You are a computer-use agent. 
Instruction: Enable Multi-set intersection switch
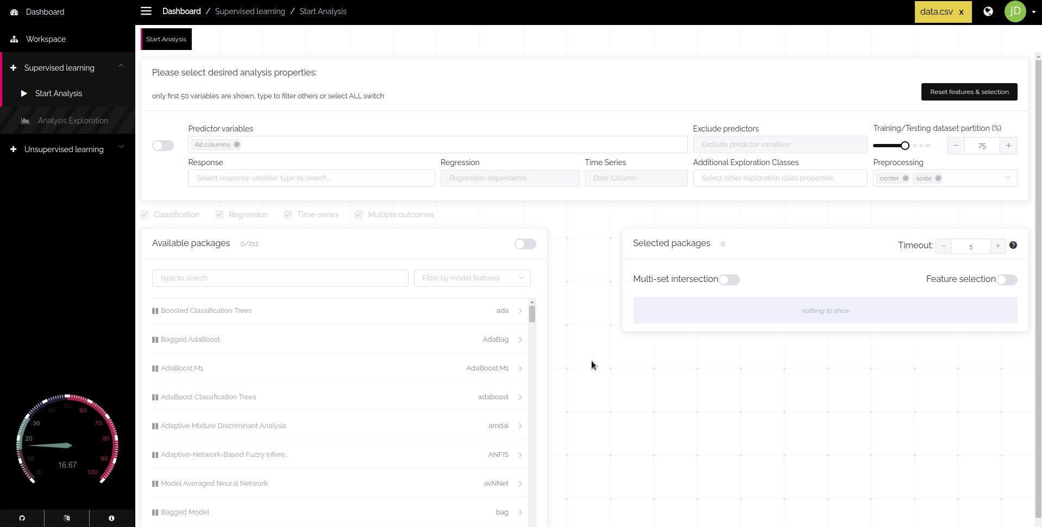pos(729,279)
